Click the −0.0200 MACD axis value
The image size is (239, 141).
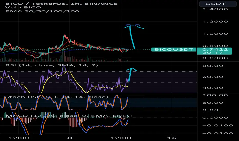click(217, 133)
